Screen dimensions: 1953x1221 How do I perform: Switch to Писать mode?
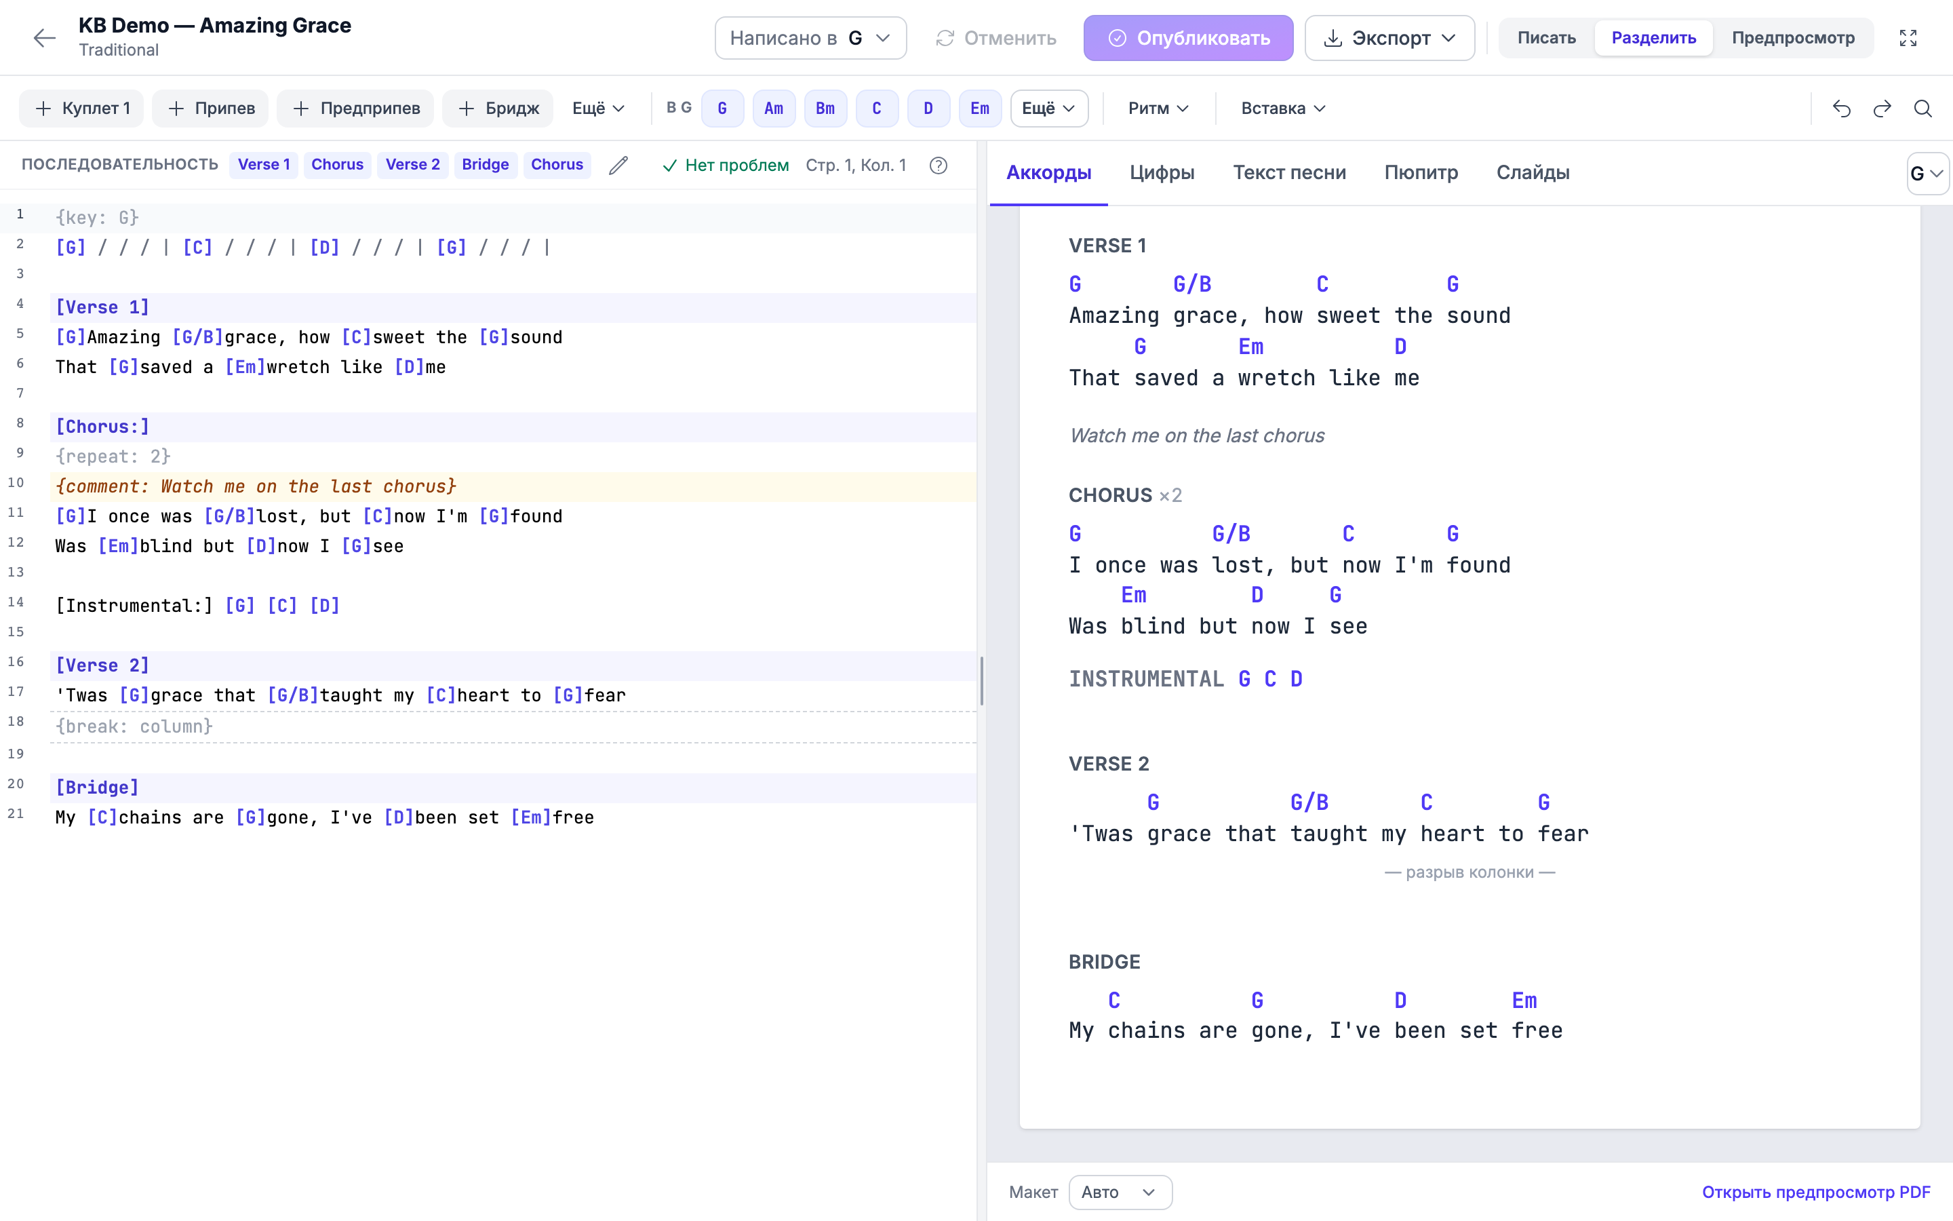(1546, 38)
